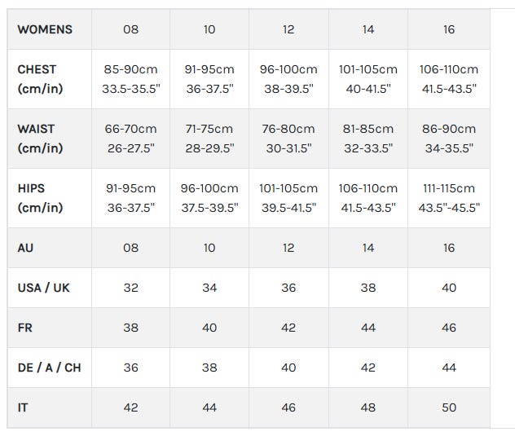The width and height of the screenshot is (515, 436).
Task: Click USA / UK size 32 cell
Action: (130, 288)
